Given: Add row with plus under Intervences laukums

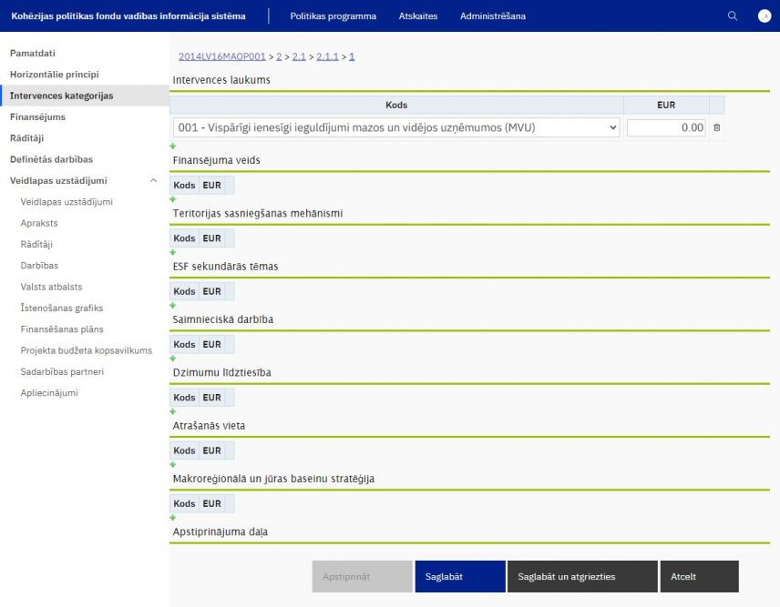Looking at the screenshot, I should point(173,146).
